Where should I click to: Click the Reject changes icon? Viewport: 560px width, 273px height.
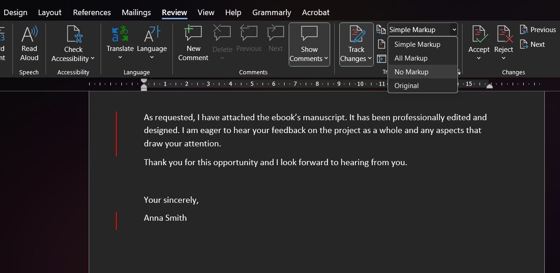pyautogui.click(x=504, y=34)
